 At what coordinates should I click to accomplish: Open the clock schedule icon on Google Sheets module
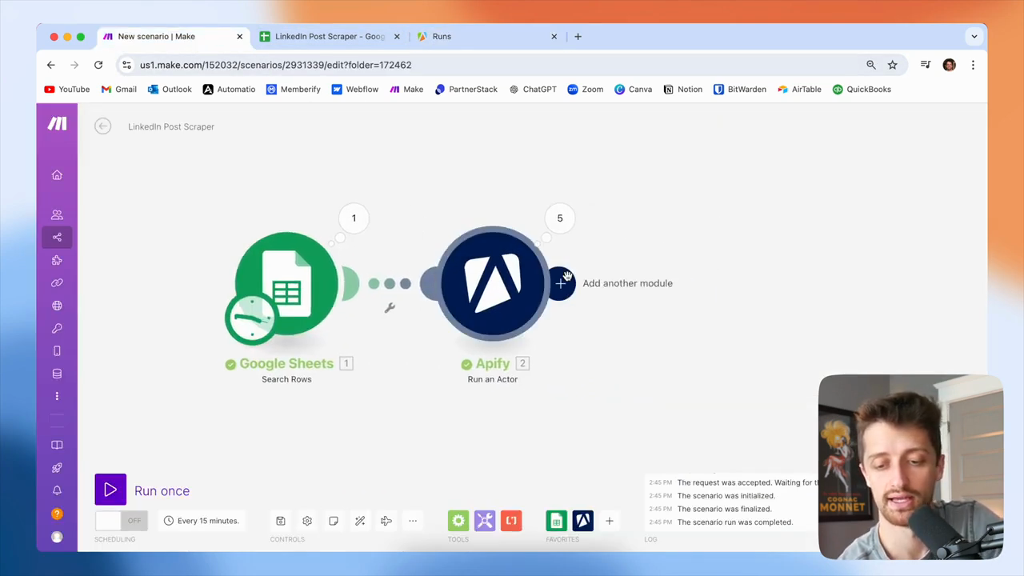coord(251,319)
